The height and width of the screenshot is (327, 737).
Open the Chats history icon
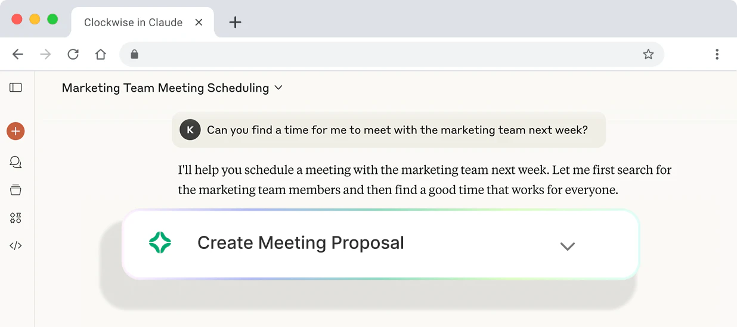[16, 162]
